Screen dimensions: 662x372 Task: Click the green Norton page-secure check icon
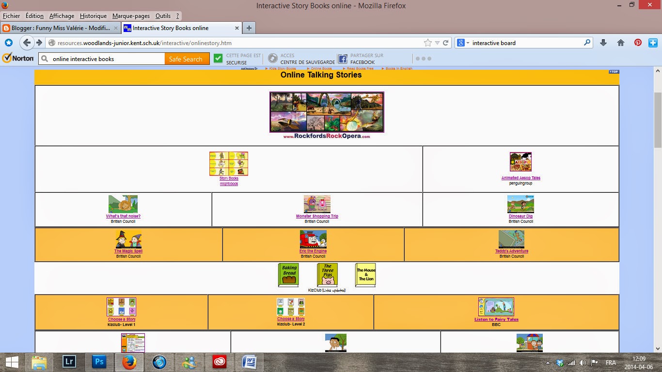click(x=218, y=59)
